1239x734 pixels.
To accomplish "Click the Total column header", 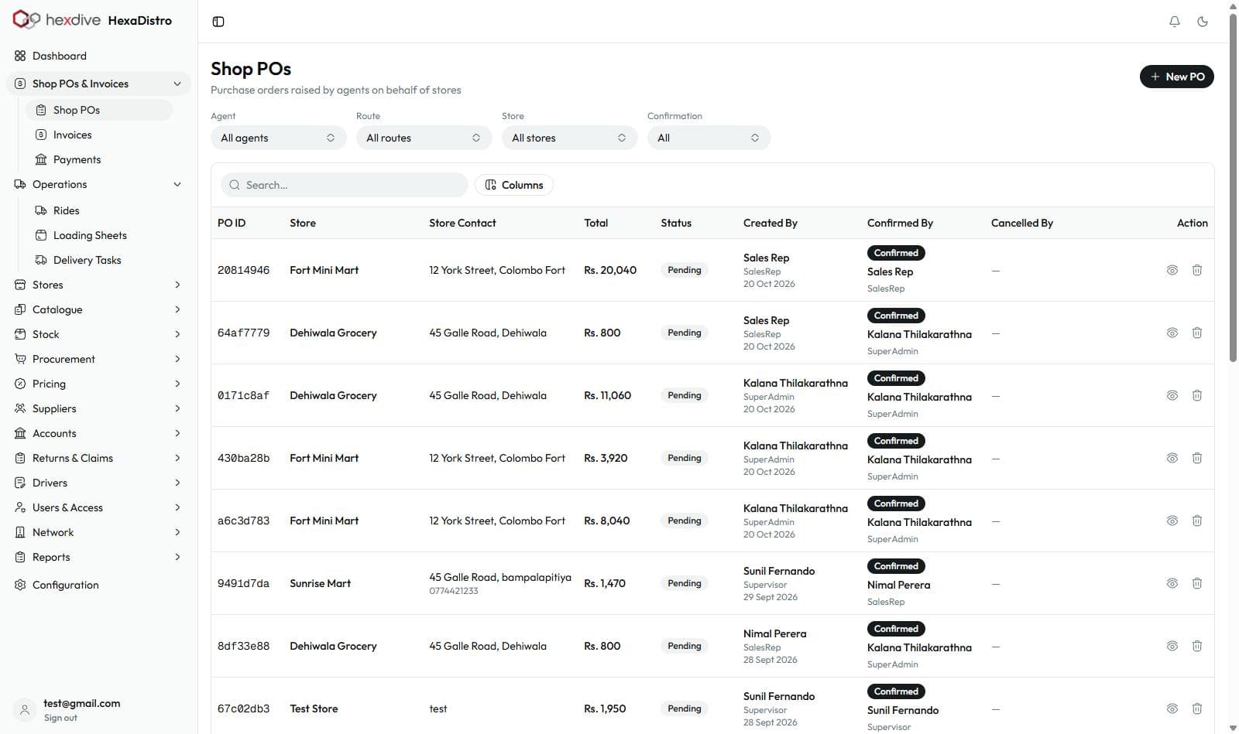I will click(596, 223).
